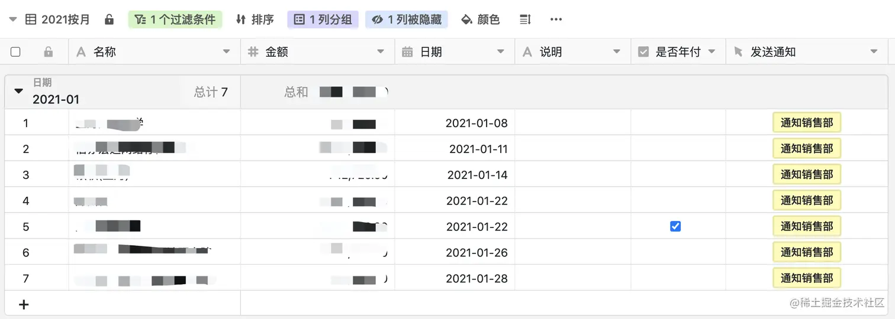The height and width of the screenshot is (319, 895).
Task: Open the three-dot more options menu
Action: 556,19
